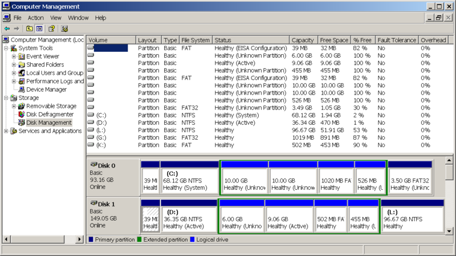Open the File menu

click(18, 18)
